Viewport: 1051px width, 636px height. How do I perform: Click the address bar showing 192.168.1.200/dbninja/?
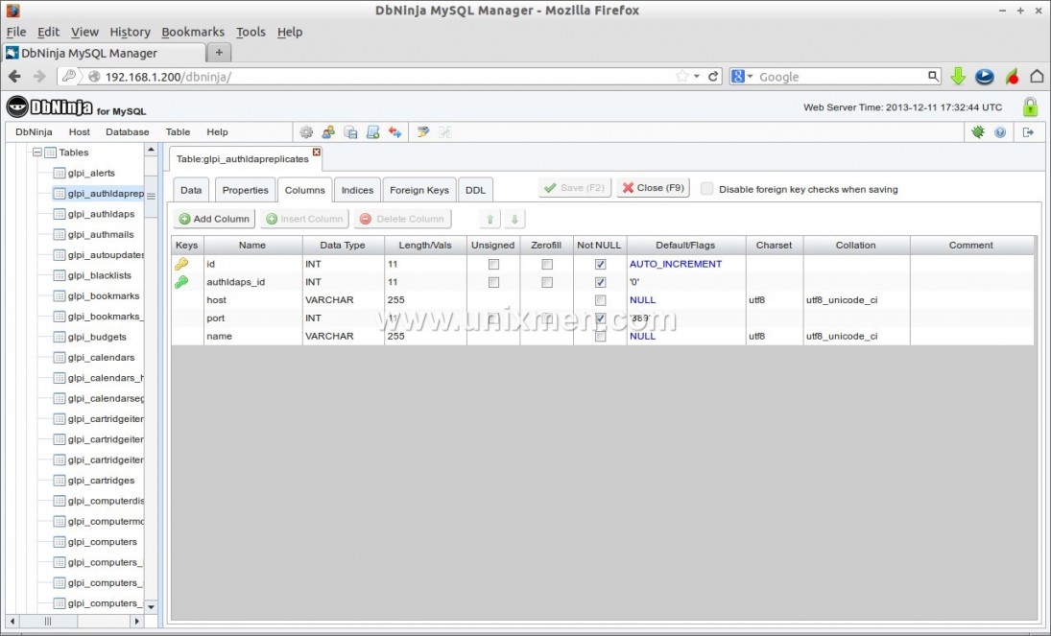[389, 77]
